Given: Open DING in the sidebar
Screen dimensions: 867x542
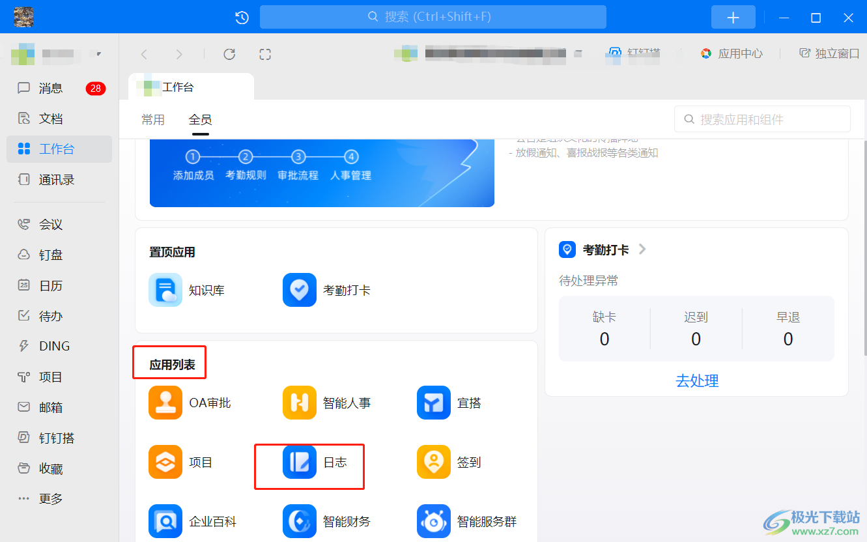Looking at the screenshot, I should click(x=59, y=347).
